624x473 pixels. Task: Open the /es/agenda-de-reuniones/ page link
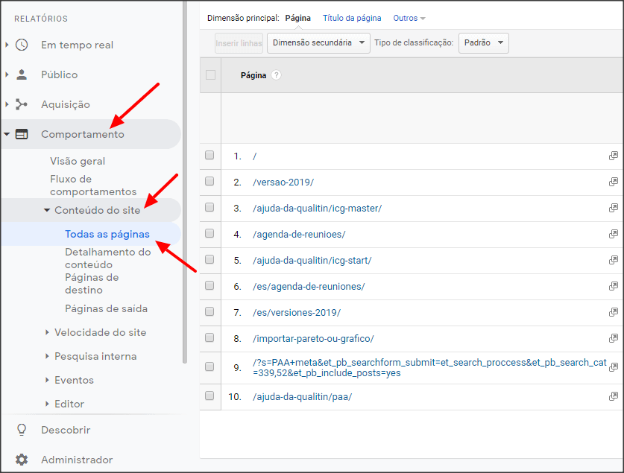309,287
